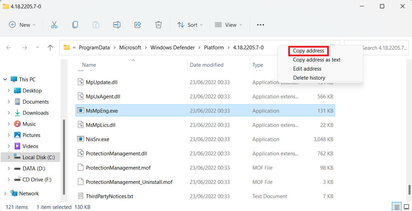This screenshot has height=211, width=412.
Task: Click the Delete trash can icon
Action: pyautogui.click(x=159, y=25)
